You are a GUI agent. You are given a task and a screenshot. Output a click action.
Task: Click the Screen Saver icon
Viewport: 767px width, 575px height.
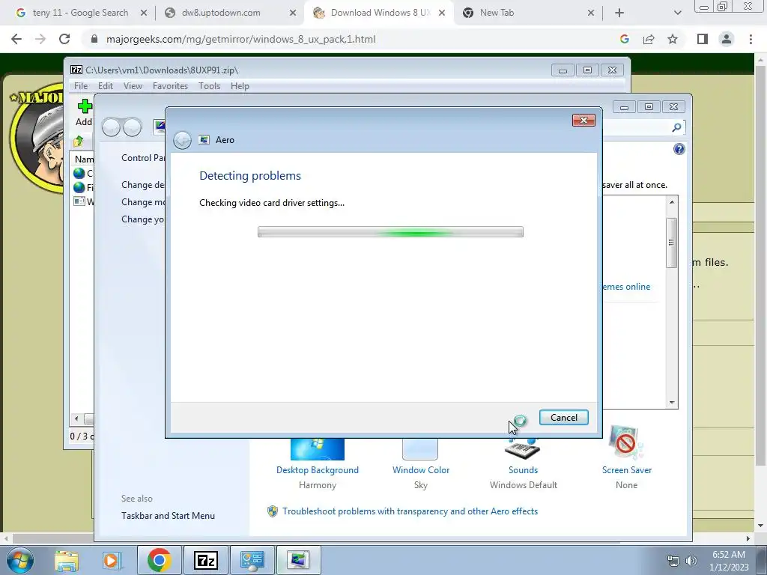626,442
